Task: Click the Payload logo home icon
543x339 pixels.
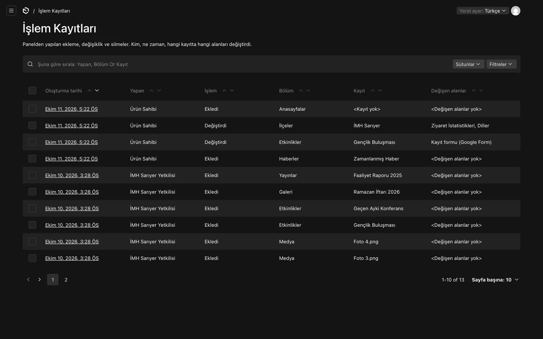Action: (x=26, y=11)
